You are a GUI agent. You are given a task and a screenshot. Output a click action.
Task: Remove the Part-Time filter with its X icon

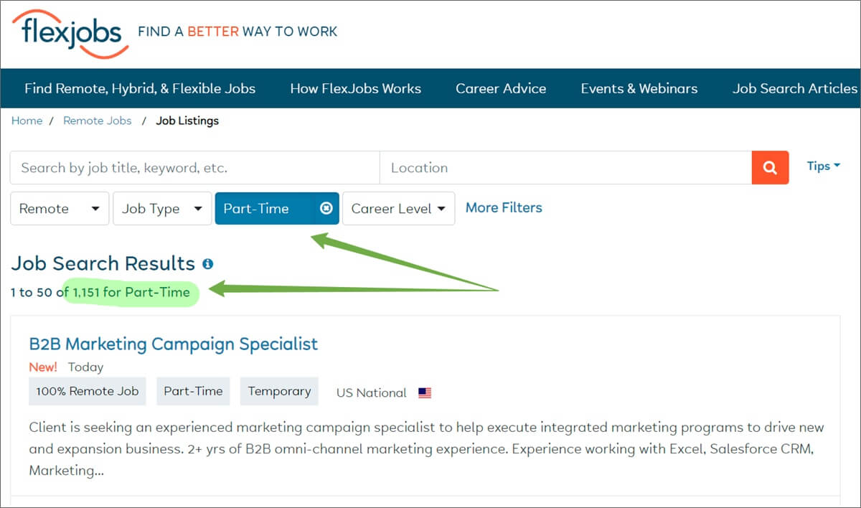point(326,209)
